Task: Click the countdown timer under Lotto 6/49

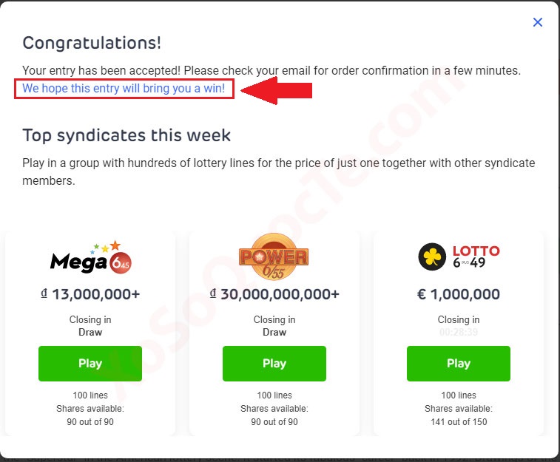Action: point(459,333)
